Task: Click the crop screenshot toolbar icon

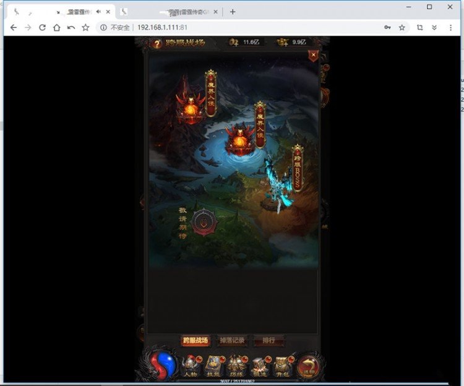Action: coord(419,27)
